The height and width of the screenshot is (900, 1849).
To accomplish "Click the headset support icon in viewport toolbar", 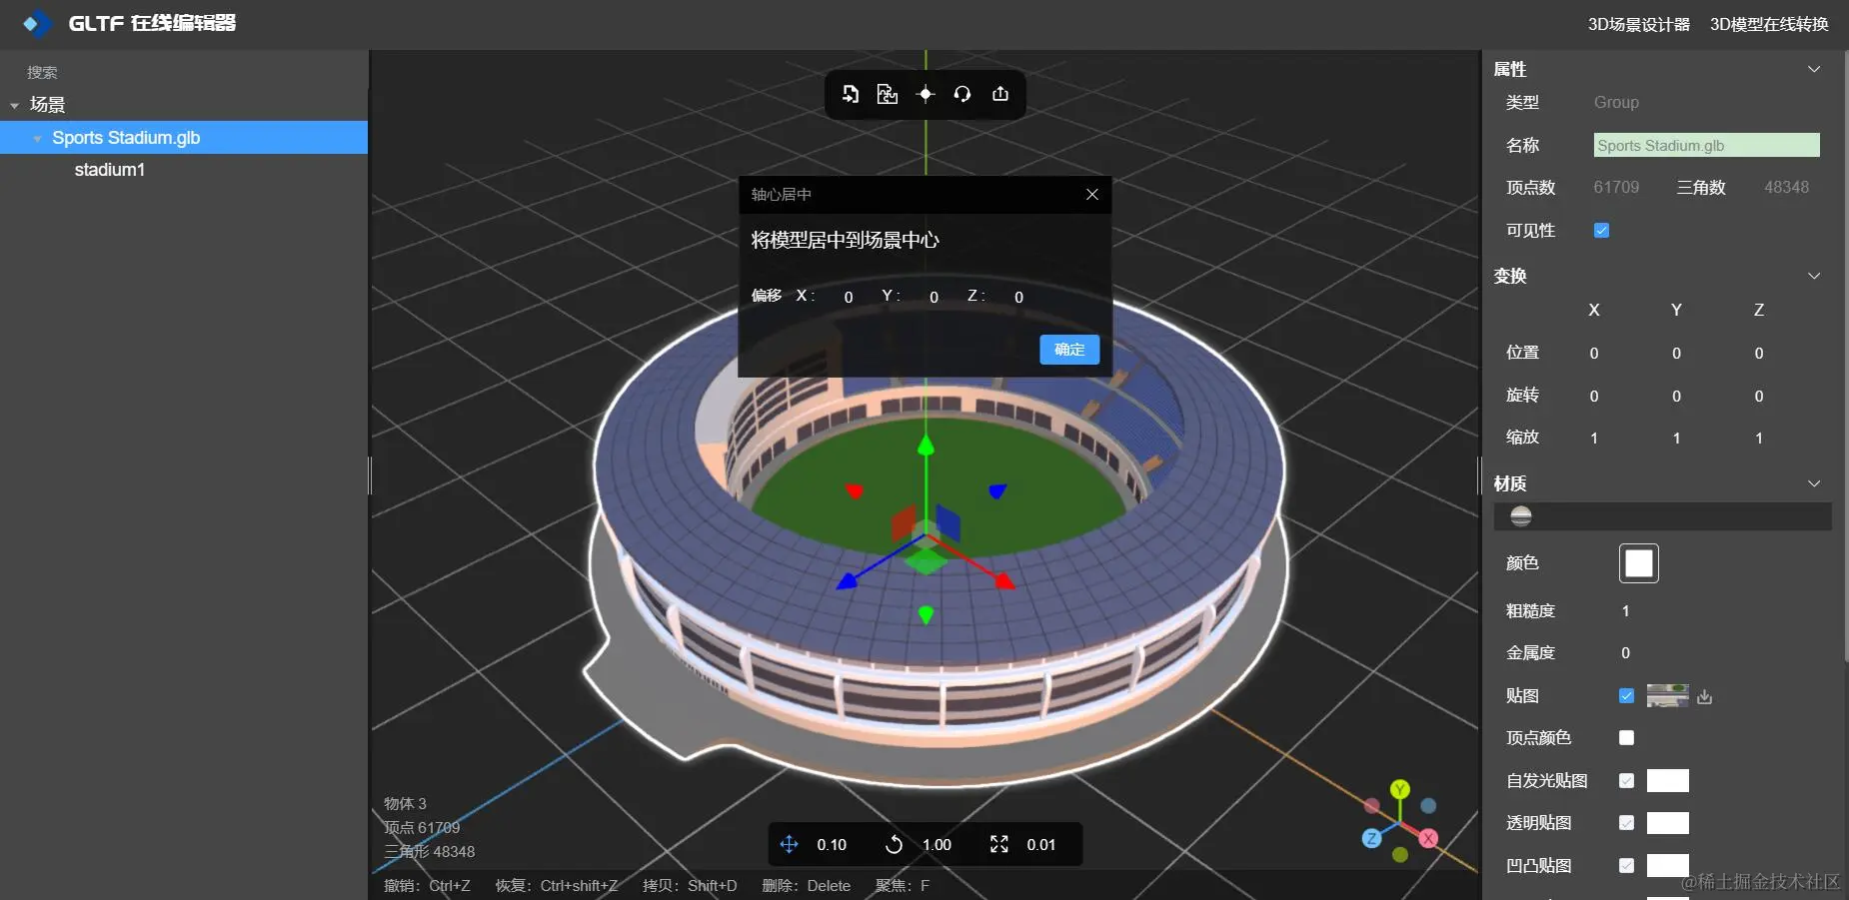I will point(962,94).
